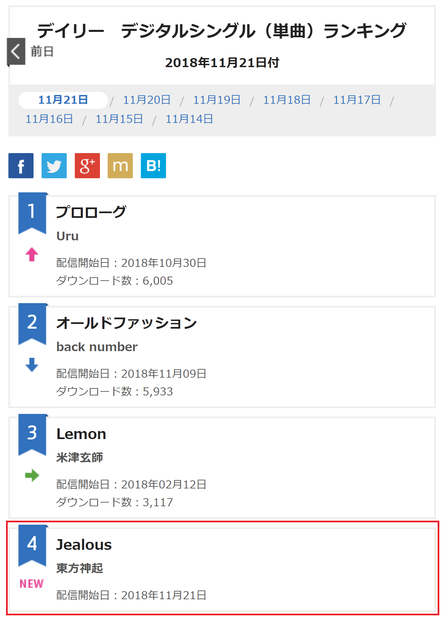Image resolution: width=443 pixels, height=617 pixels.
Task: Switch to the 11月20日 ranking
Action: (147, 100)
